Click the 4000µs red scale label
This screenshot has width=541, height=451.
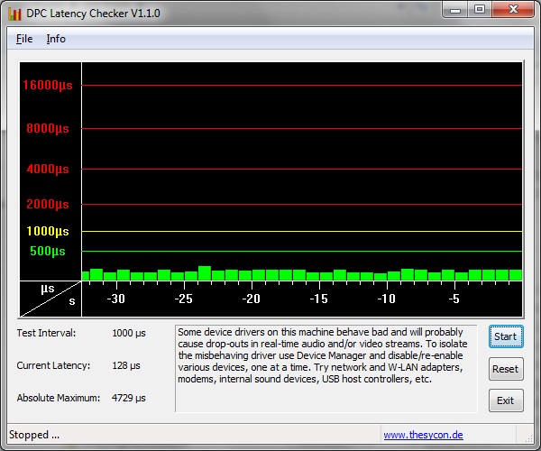coord(49,169)
